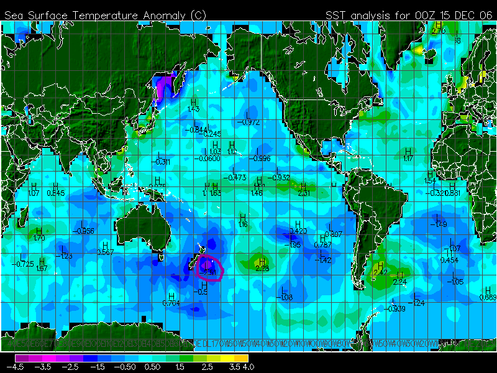Click the H 0.787 anomaly label
The width and height of the screenshot is (497, 373).
[322, 241]
